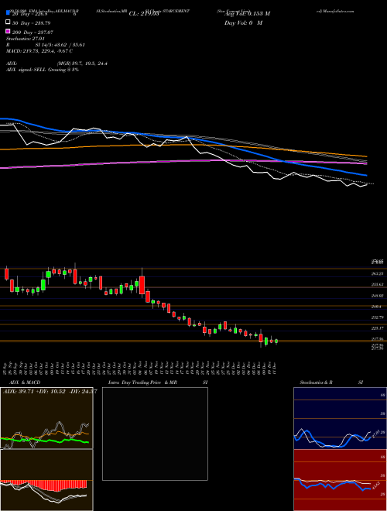Click the last date label on the x-axis
Screen dimensions: 387x511
pyautogui.click(x=276, y=367)
